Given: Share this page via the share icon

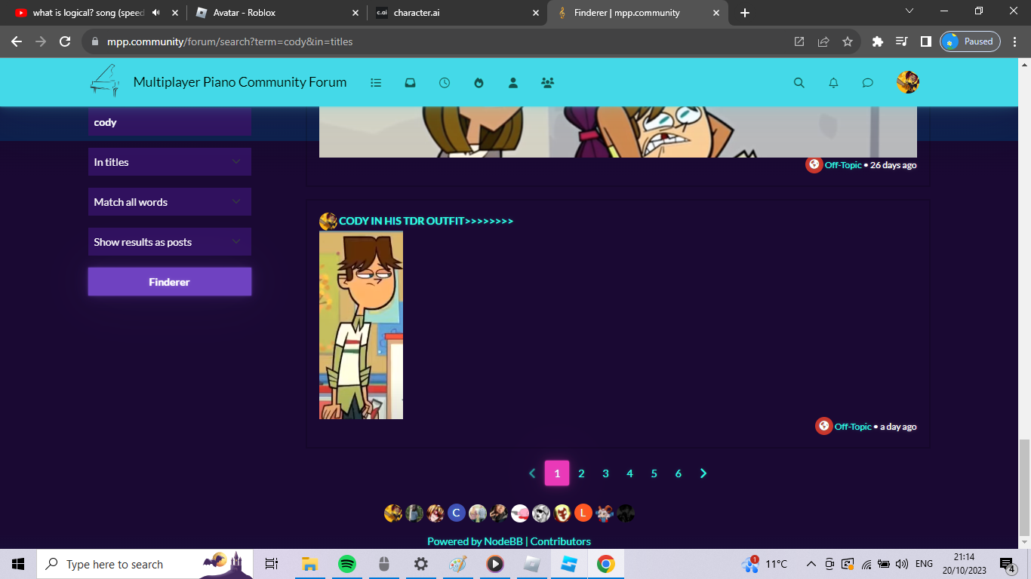Looking at the screenshot, I should tap(823, 41).
